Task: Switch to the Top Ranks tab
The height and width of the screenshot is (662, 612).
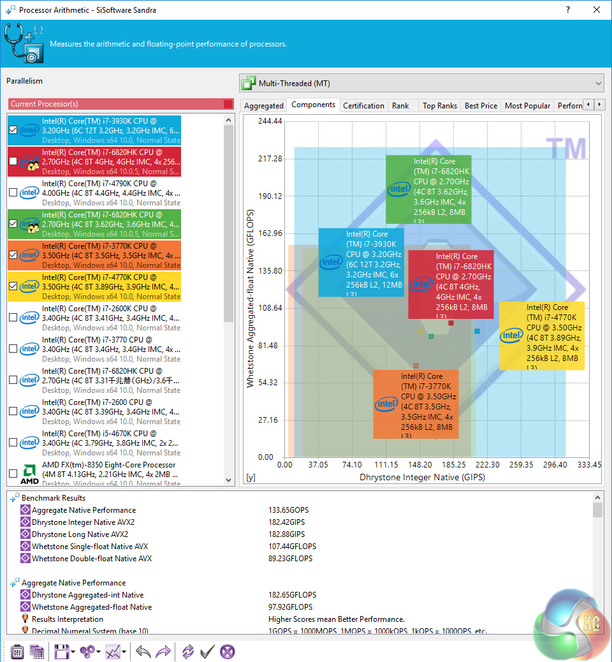Action: [440, 105]
